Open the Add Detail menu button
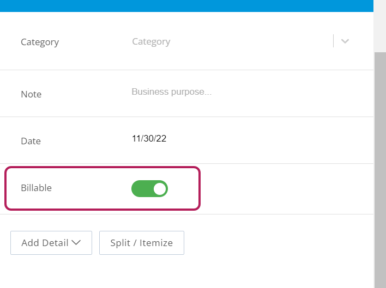Screen dimensions: 386x288 point(51,243)
